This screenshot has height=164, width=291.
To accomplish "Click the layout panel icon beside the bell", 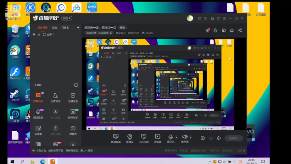I will tap(224, 30).
